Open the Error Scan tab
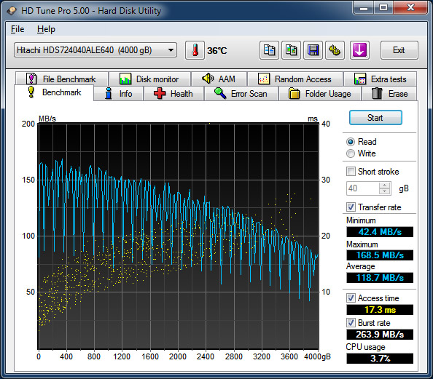Viewport: 433px width, 379px height. [241, 94]
